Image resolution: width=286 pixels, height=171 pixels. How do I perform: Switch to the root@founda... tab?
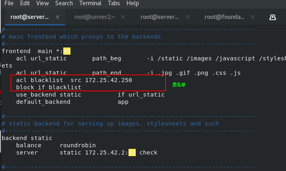pyautogui.click(x=224, y=17)
